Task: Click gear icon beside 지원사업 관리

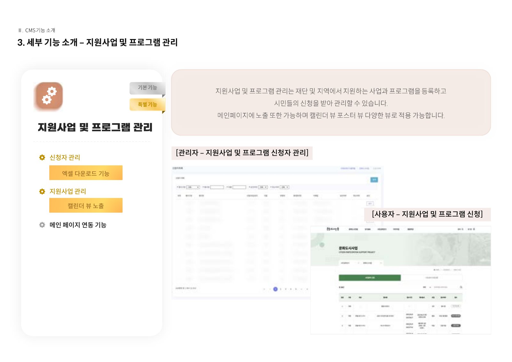Action: click(42, 191)
